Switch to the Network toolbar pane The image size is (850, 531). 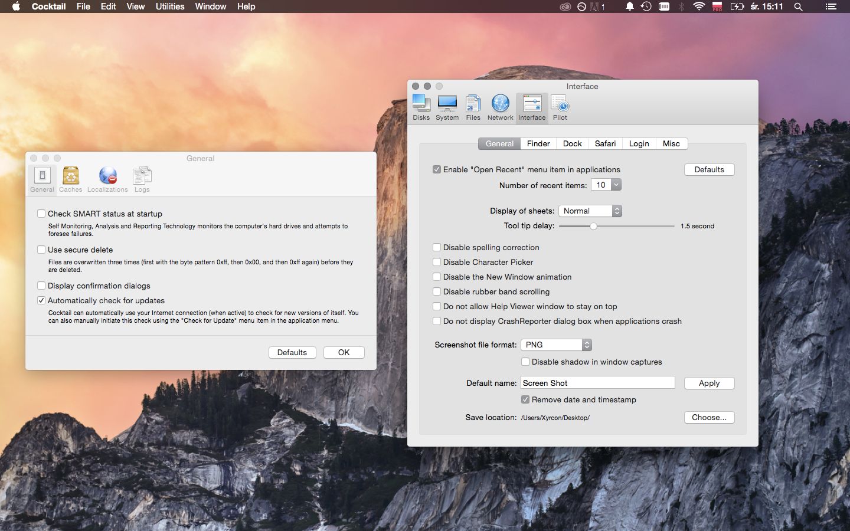click(500, 107)
